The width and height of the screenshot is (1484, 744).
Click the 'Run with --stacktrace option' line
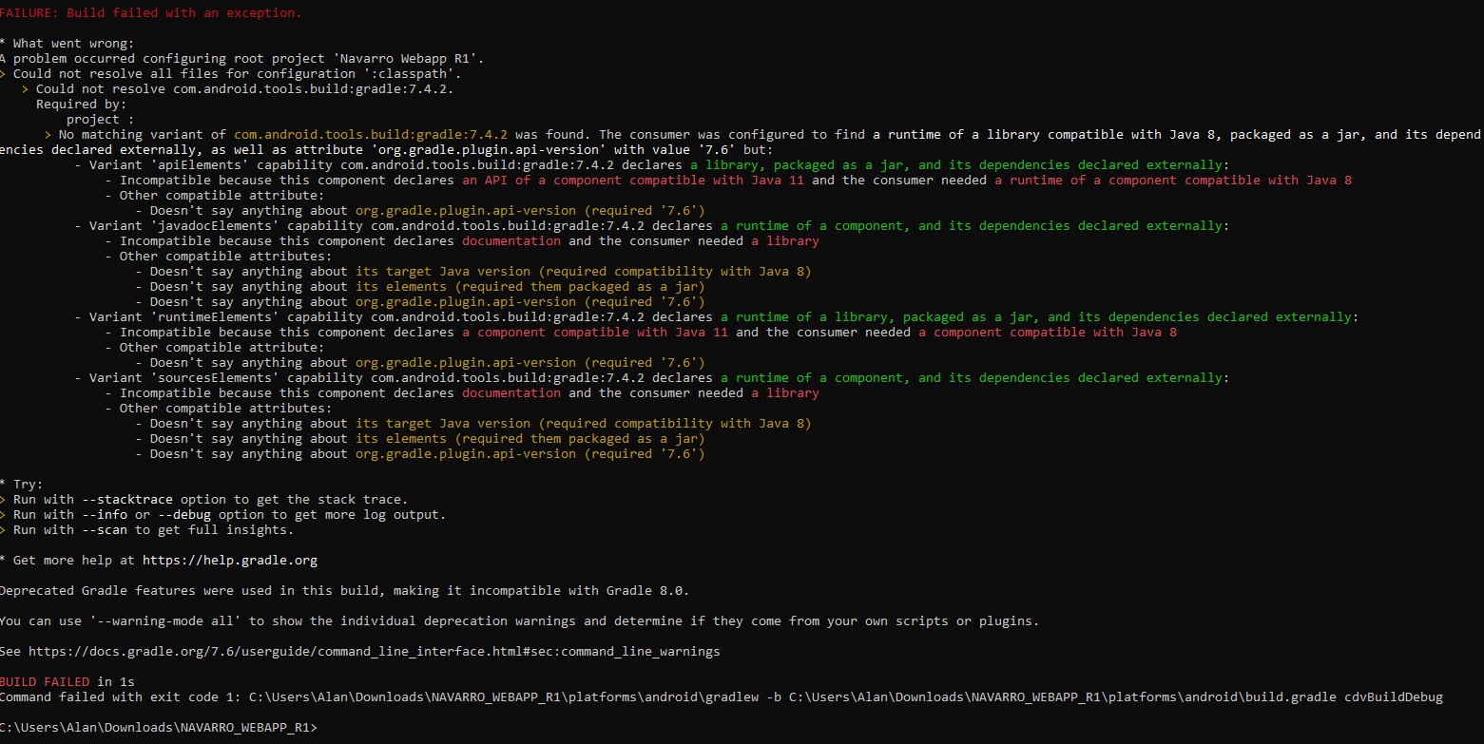(203, 500)
